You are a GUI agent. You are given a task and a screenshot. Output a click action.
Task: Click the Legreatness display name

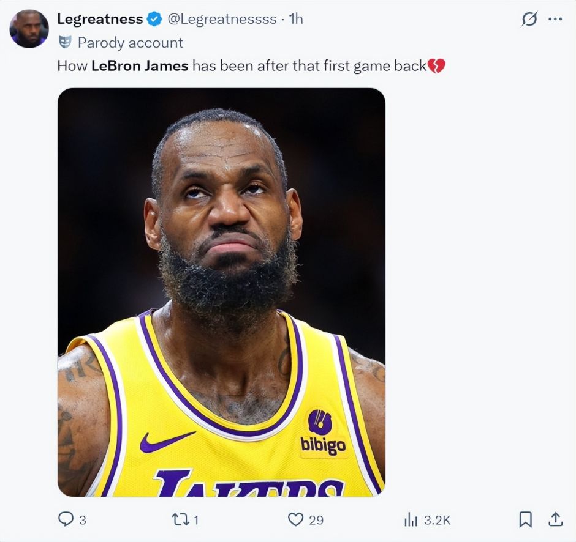(100, 19)
